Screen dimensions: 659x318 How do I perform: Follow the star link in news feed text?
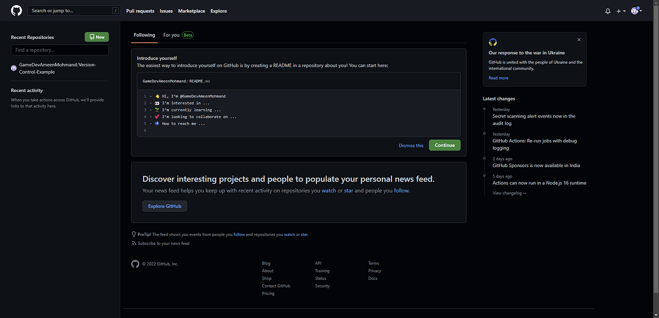tap(349, 191)
